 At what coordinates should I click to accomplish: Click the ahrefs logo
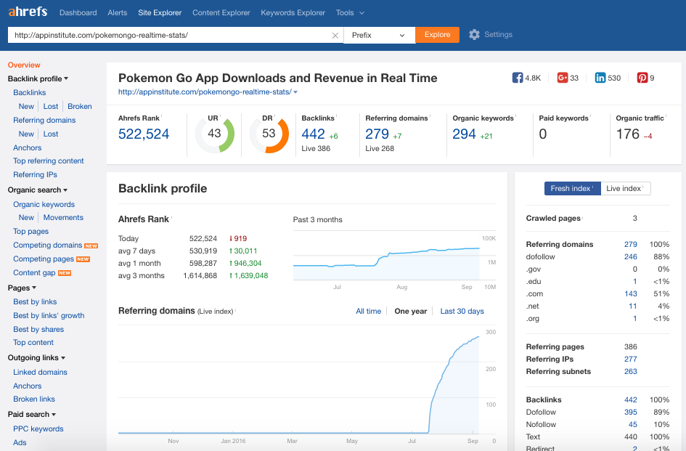pyautogui.click(x=28, y=12)
